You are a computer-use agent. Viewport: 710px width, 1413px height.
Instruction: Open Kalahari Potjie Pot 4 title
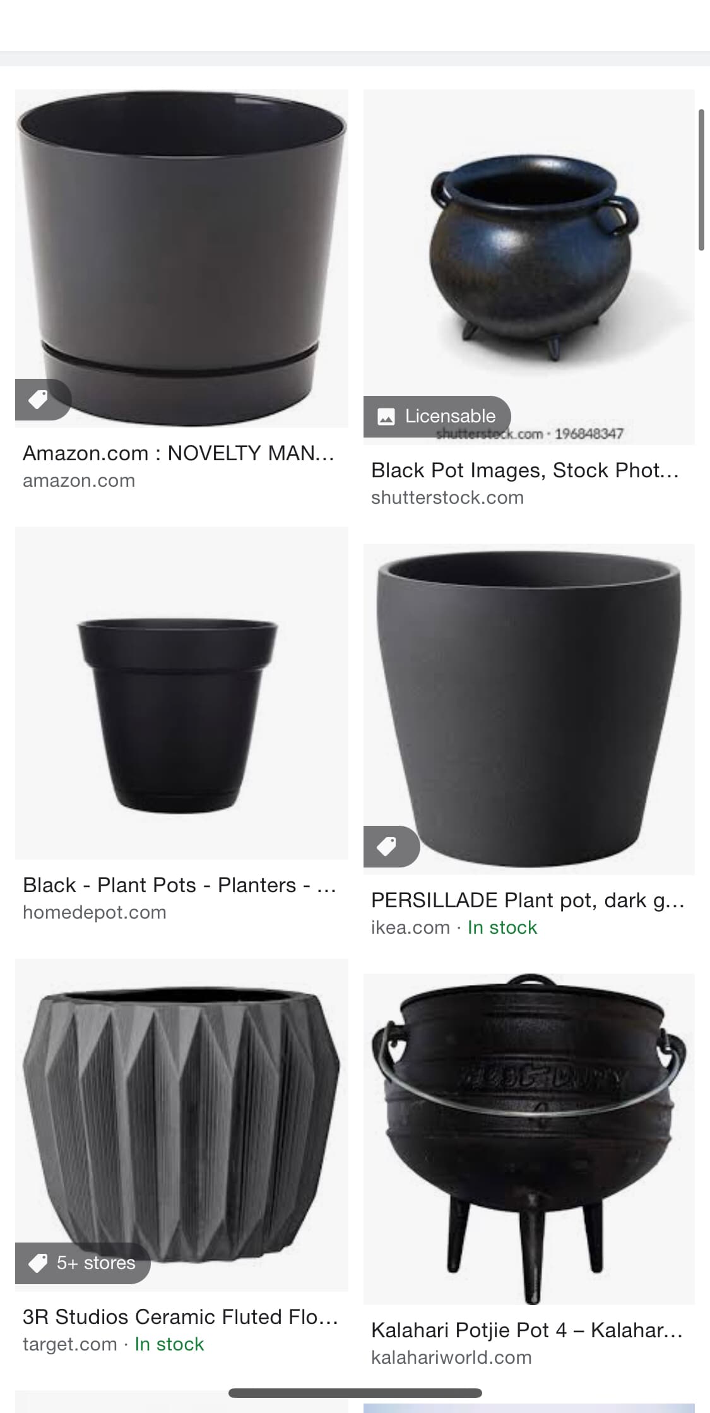527,1330
